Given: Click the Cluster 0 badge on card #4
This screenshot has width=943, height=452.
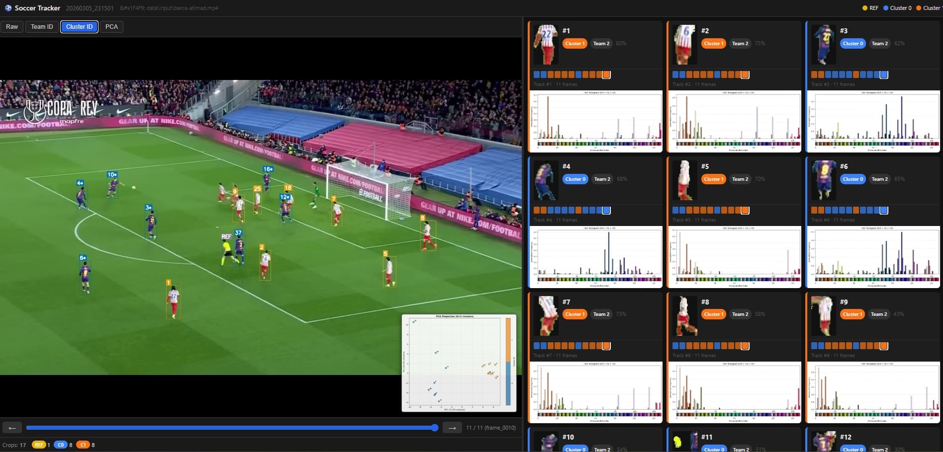Looking at the screenshot, I should click(x=575, y=179).
